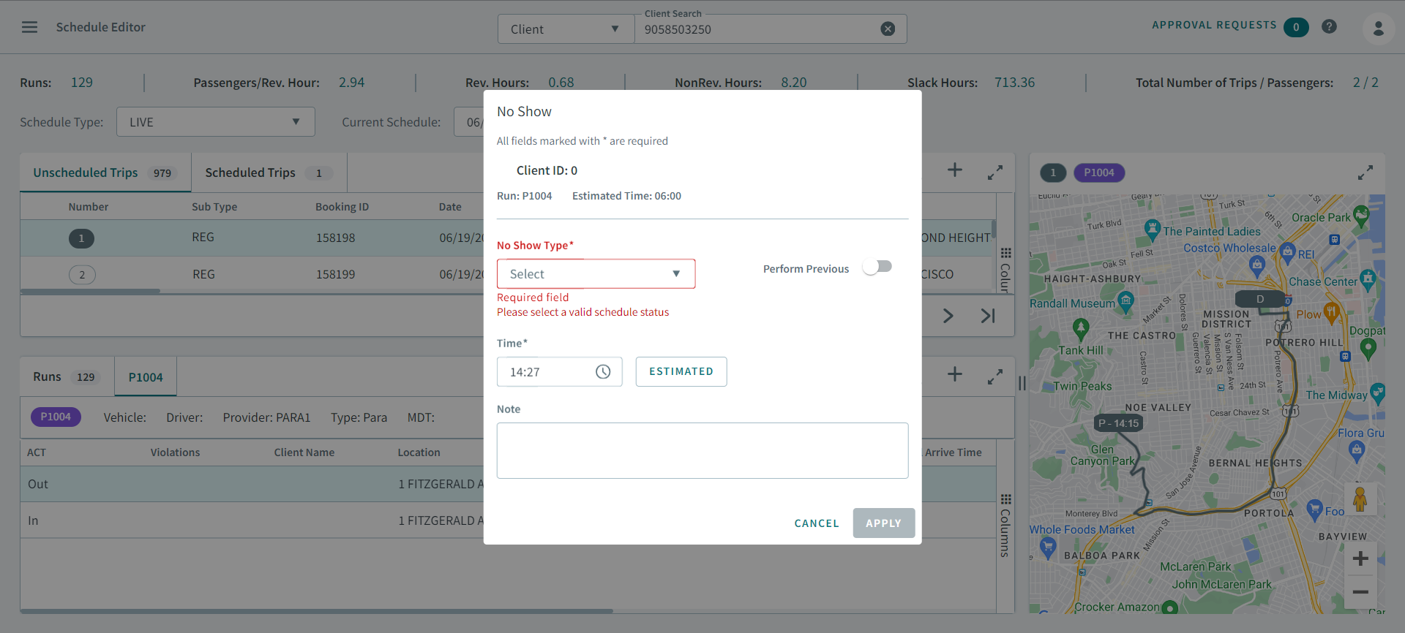Open Columns chooser in trips table
Screen dimensions: 1405x633
click(x=1005, y=269)
